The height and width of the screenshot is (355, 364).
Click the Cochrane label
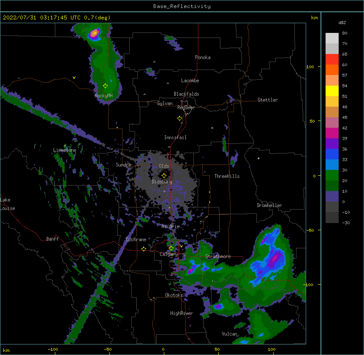136,239
